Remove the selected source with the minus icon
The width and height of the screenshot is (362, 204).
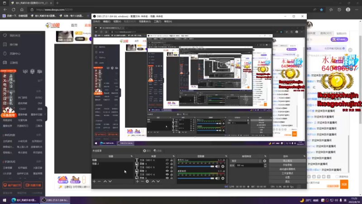(x=142, y=182)
